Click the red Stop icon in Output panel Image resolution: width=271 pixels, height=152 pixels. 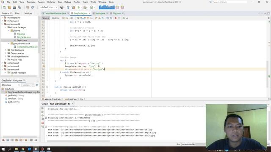pyautogui.click(x=42, y=123)
